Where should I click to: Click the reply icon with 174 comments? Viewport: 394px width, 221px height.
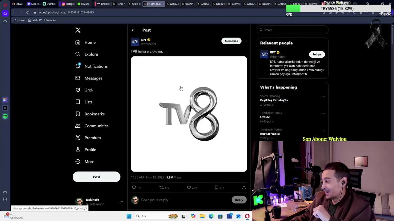[x=137, y=188]
